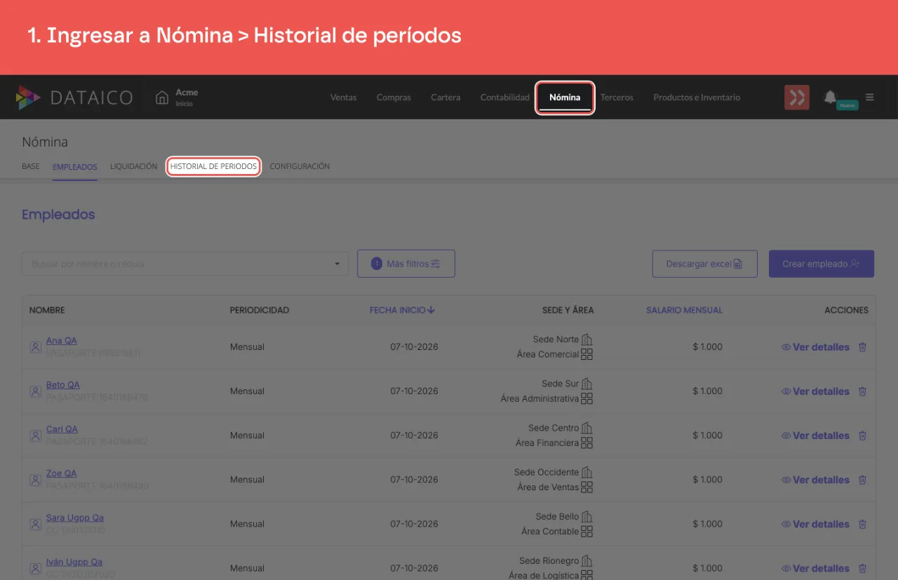Open the search employee dropdown arrow
898x580 pixels.
[337, 264]
